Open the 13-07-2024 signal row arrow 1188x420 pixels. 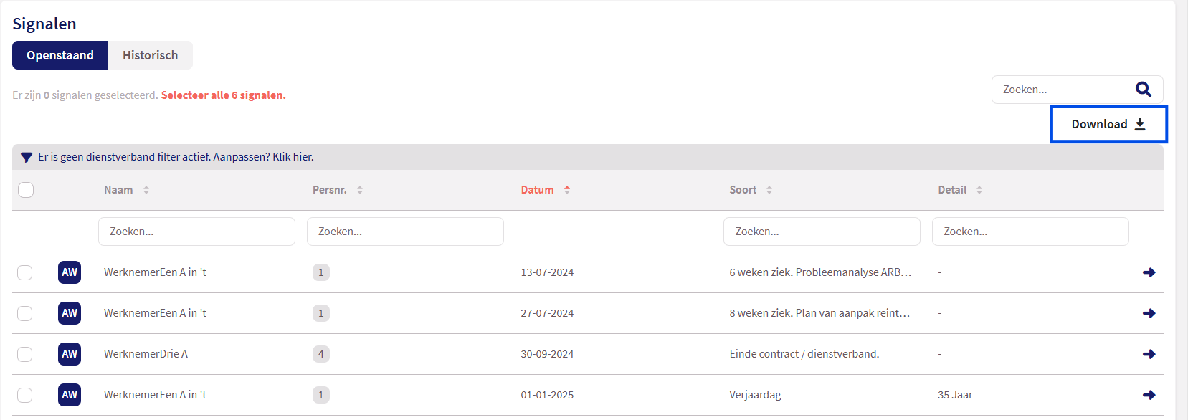(x=1149, y=272)
